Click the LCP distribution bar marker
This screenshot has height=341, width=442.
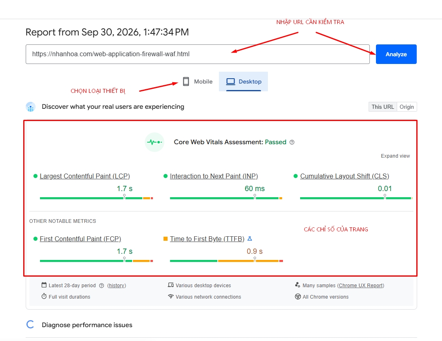click(124, 196)
